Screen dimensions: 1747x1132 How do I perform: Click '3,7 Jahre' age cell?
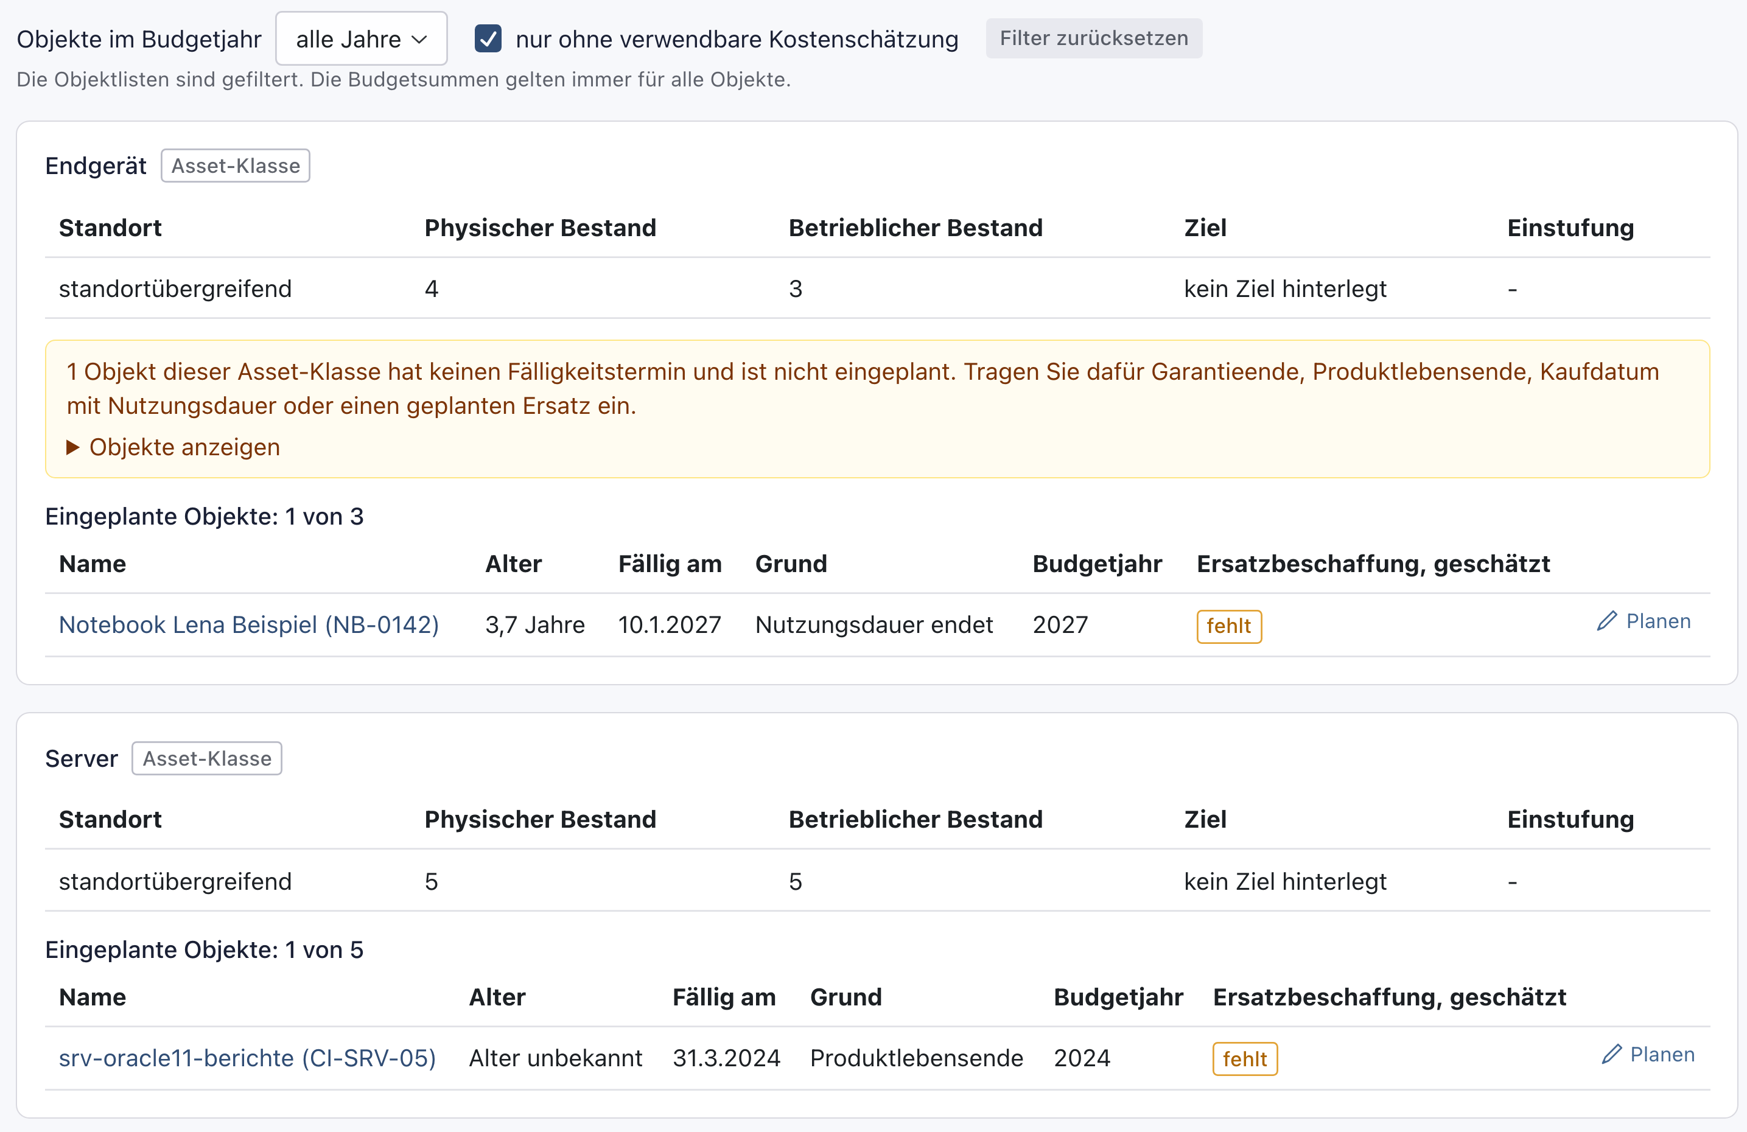pyautogui.click(x=535, y=624)
